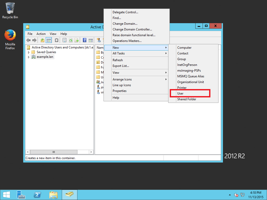Expand the example.lan tree node

[x=29, y=57]
